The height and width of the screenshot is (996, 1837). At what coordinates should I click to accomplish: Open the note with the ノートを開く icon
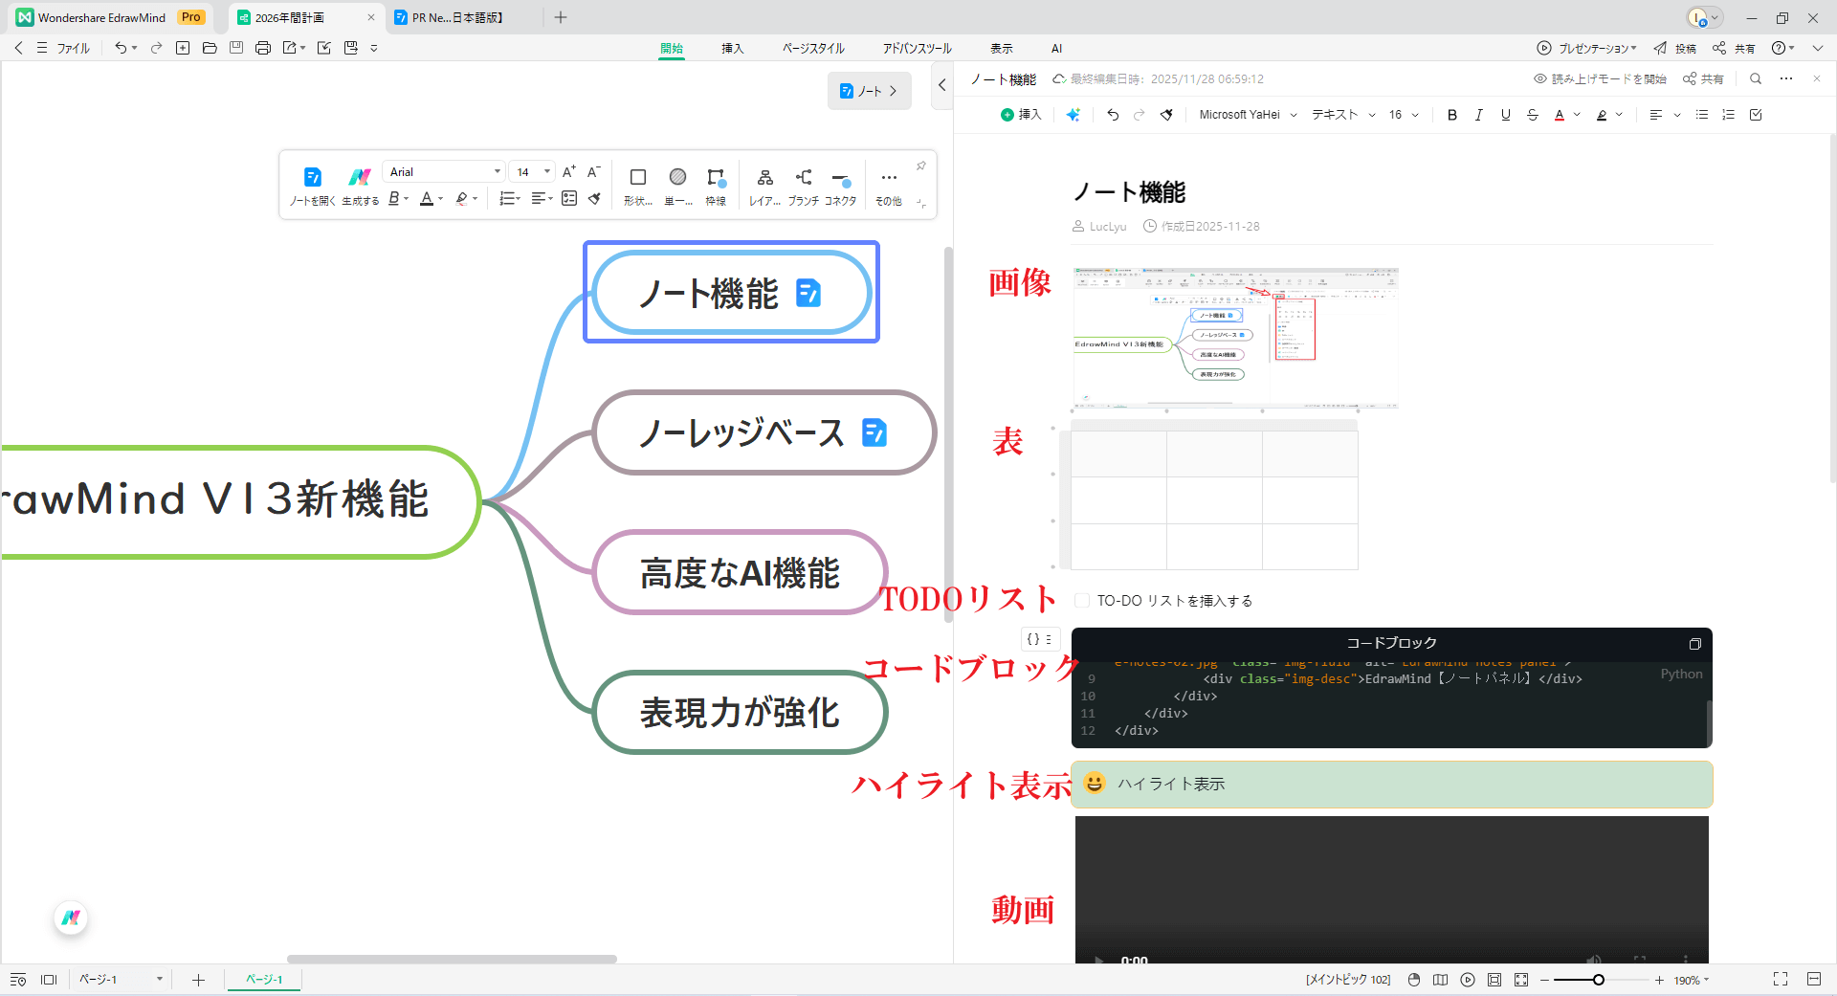coord(312,184)
